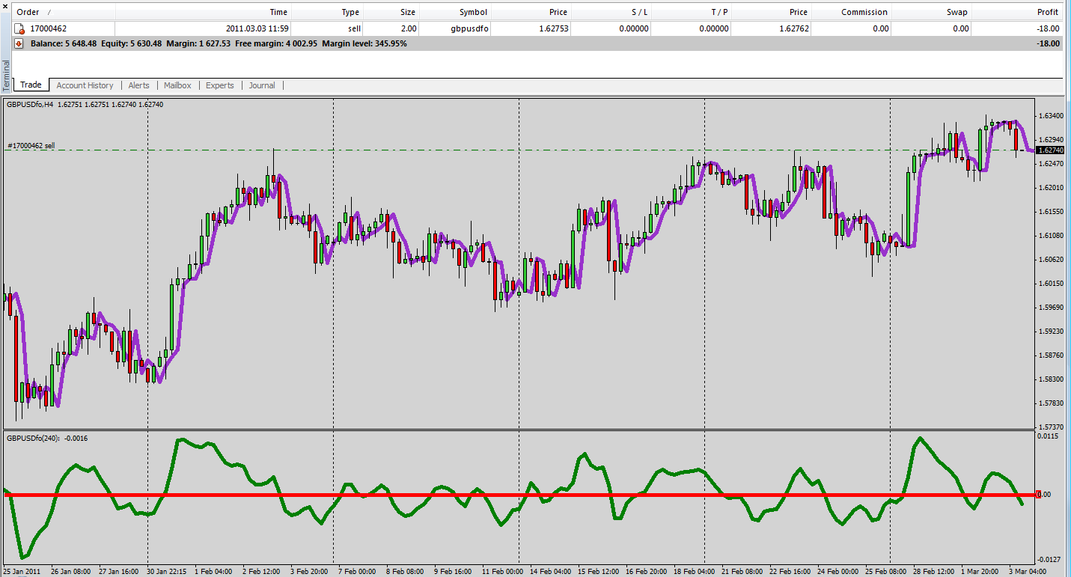Click the balance summary row icon
This screenshot has width=1071, height=577.
(19, 43)
